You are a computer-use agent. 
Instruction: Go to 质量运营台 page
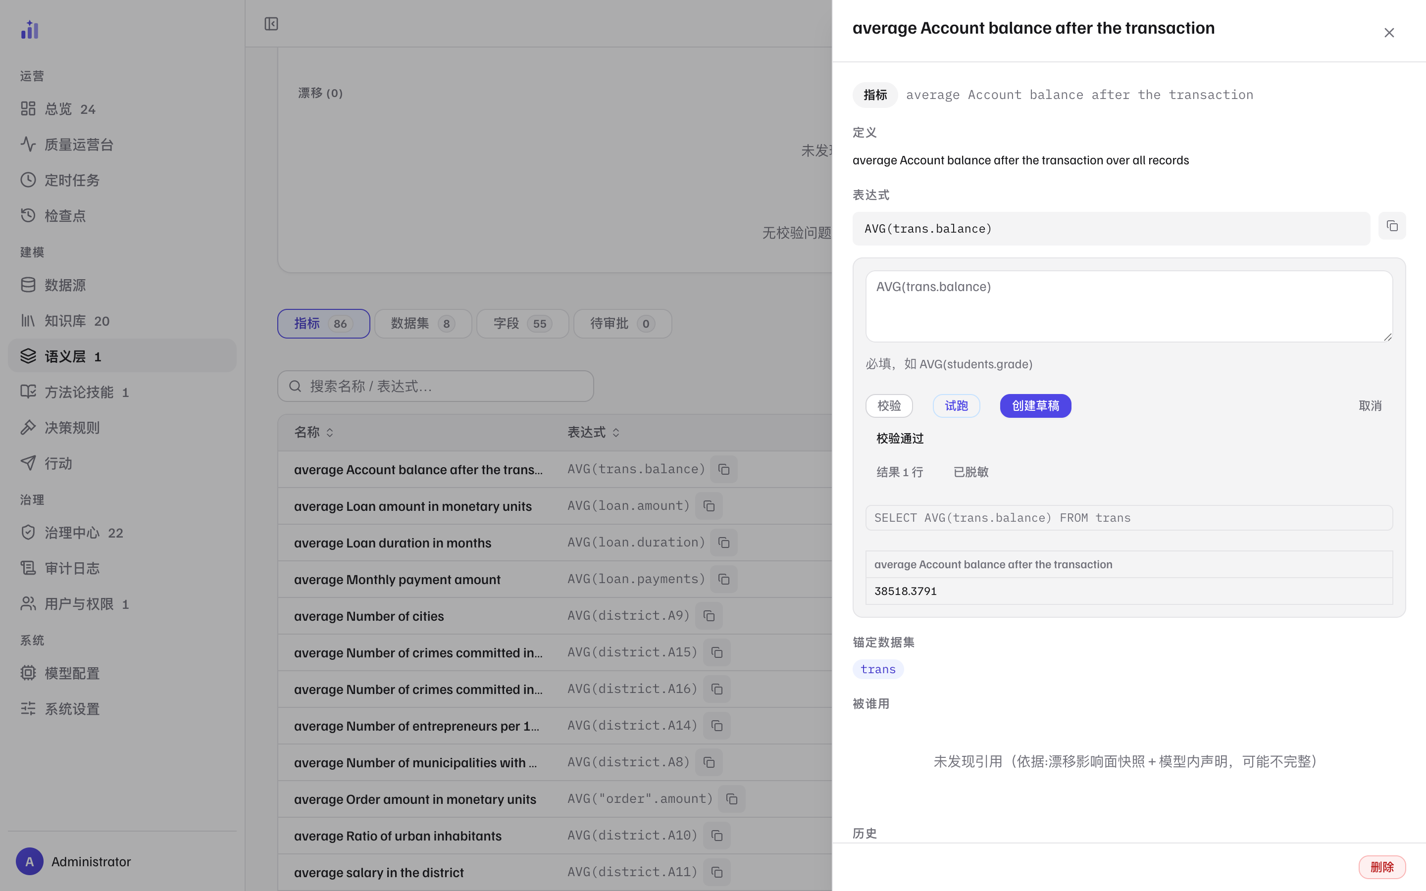tap(122, 145)
